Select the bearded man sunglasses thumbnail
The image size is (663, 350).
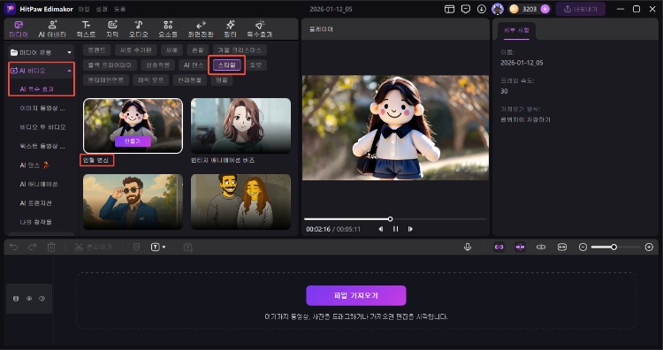click(133, 202)
